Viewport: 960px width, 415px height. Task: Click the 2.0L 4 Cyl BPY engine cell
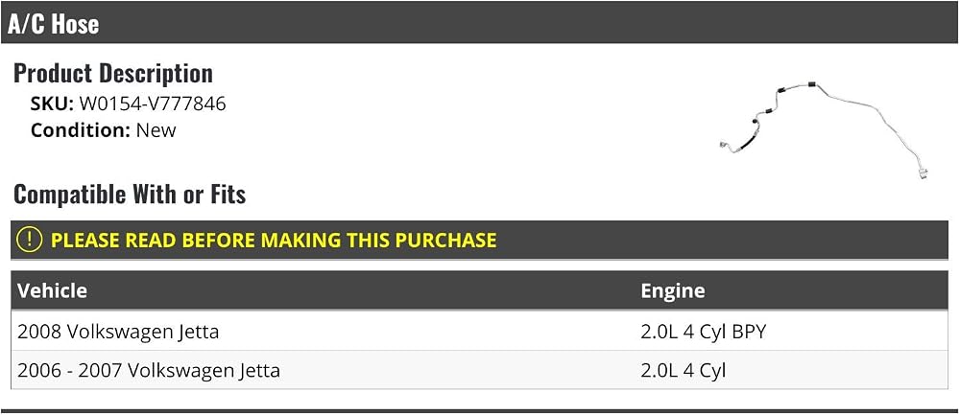(704, 332)
